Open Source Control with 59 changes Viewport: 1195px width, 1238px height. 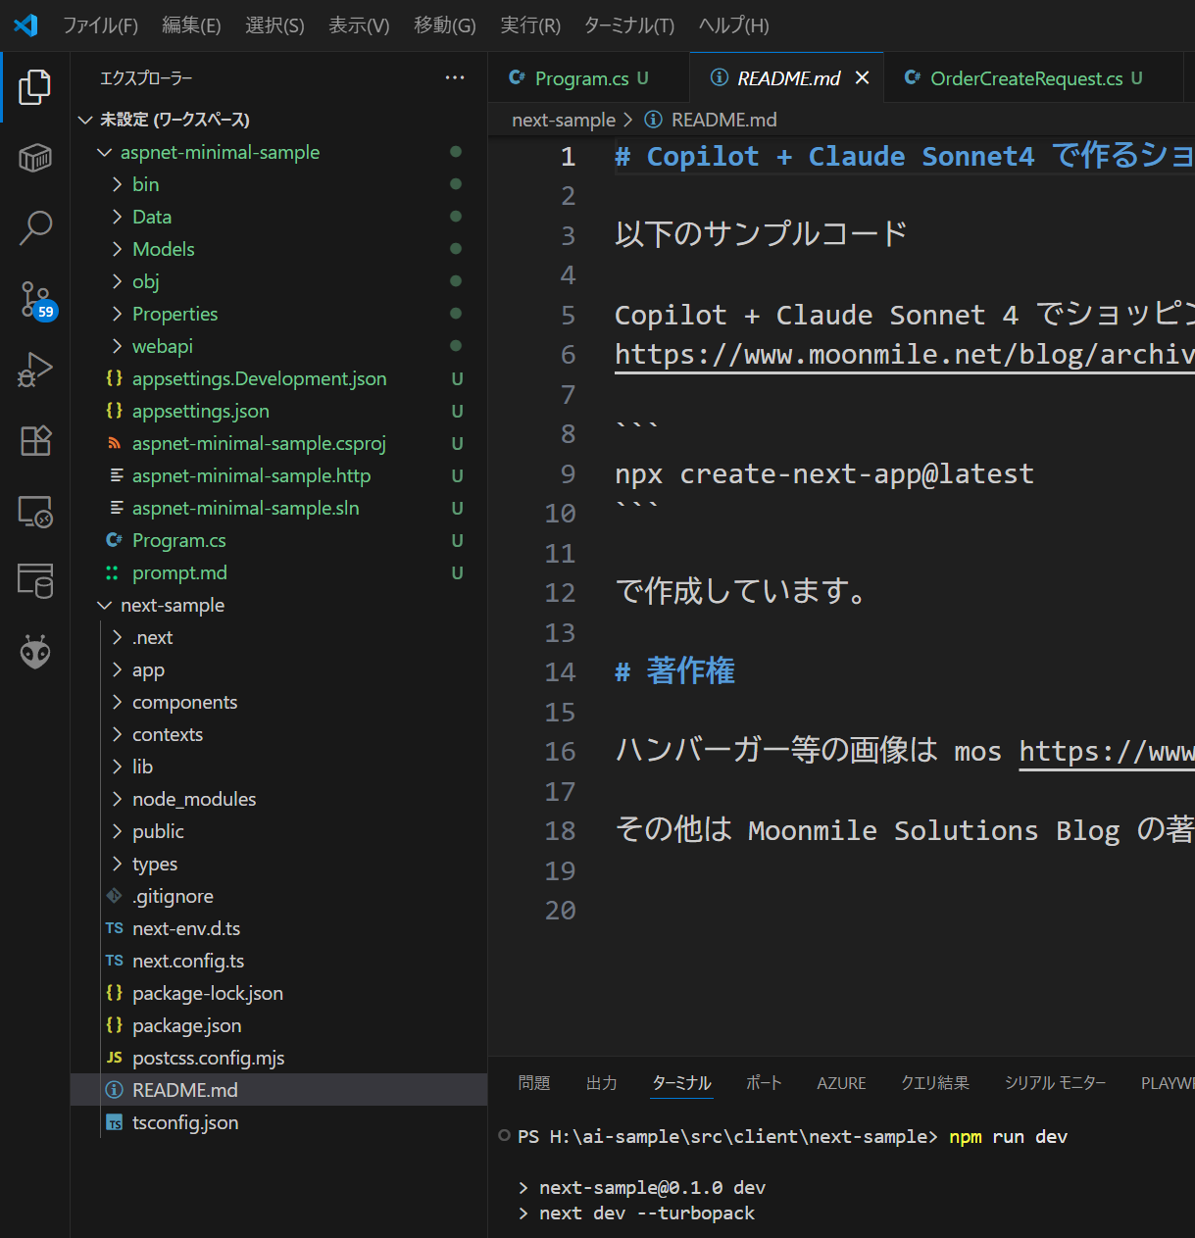(x=35, y=299)
